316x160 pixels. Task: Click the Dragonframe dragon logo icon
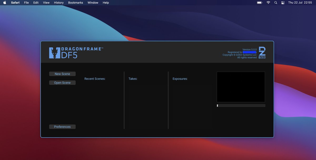[x=55, y=53]
